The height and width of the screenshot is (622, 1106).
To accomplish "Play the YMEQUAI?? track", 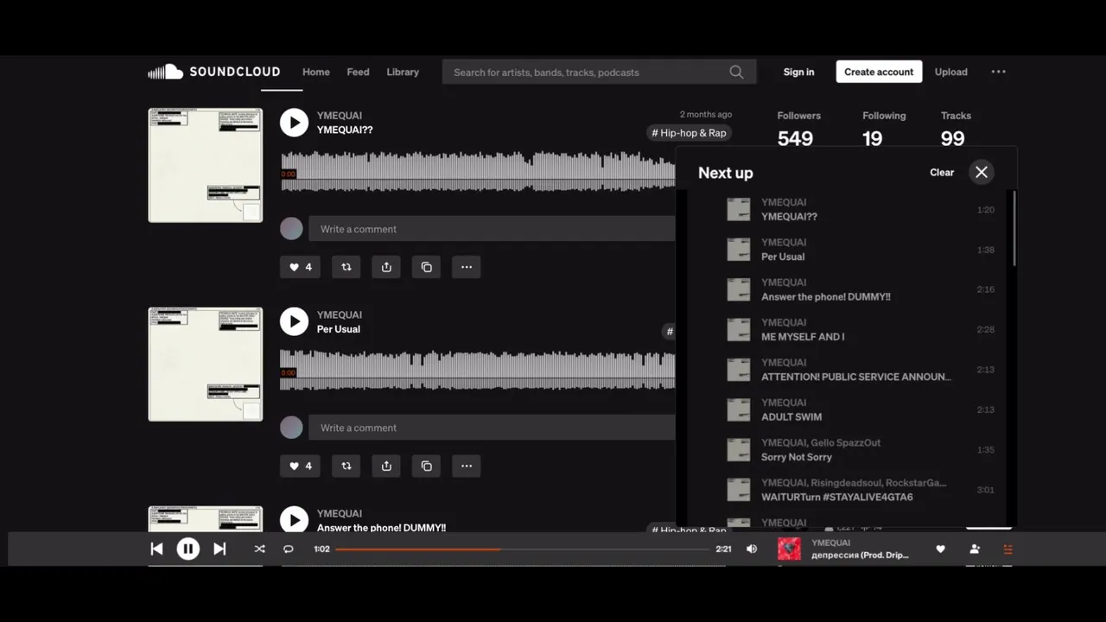I will point(294,123).
